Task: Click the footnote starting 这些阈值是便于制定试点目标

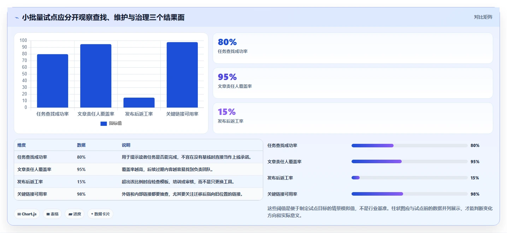Action: click(x=380, y=212)
